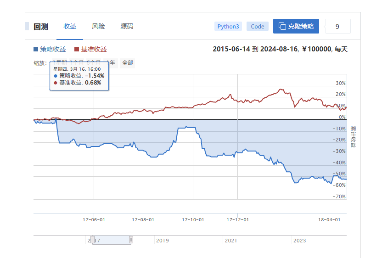Click the 17-08-01 axis label
Image resolution: width=382 pixels, height=258 pixels.
click(x=143, y=220)
